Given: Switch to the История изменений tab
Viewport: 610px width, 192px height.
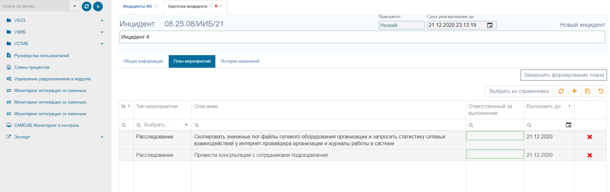Looking at the screenshot, I should click(240, 61).
